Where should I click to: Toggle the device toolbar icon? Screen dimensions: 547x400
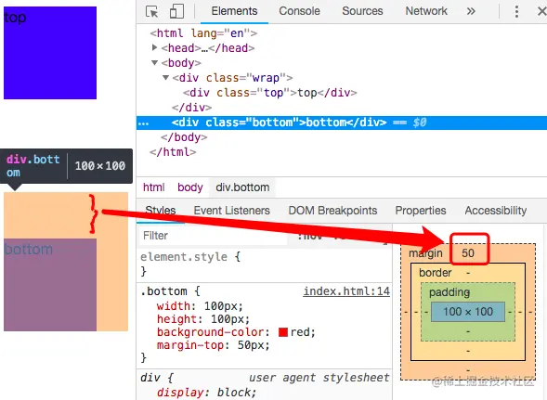click(176, 11)
